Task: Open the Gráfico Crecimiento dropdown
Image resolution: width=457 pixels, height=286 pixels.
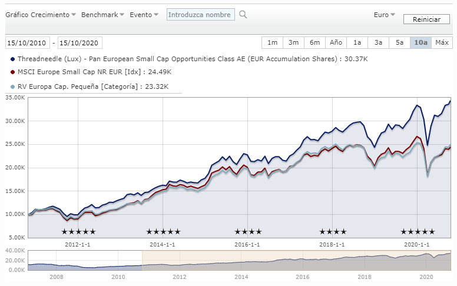Action: pos(41,15)
